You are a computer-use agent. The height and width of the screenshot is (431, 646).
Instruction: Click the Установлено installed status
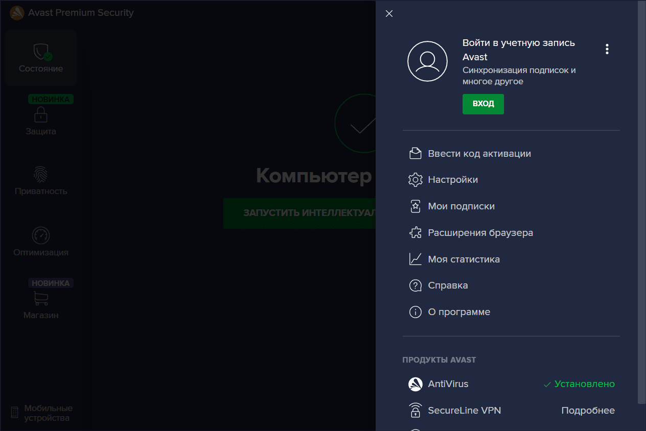(x=579, y=384)
